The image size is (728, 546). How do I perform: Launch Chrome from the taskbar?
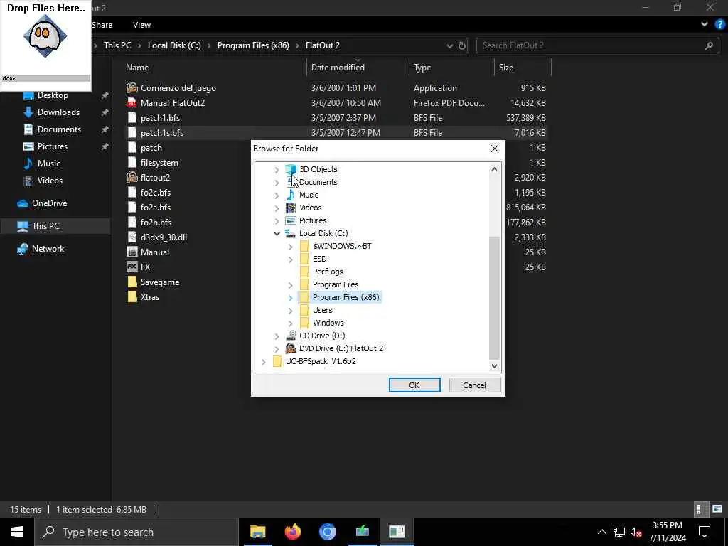pos(327,532)
